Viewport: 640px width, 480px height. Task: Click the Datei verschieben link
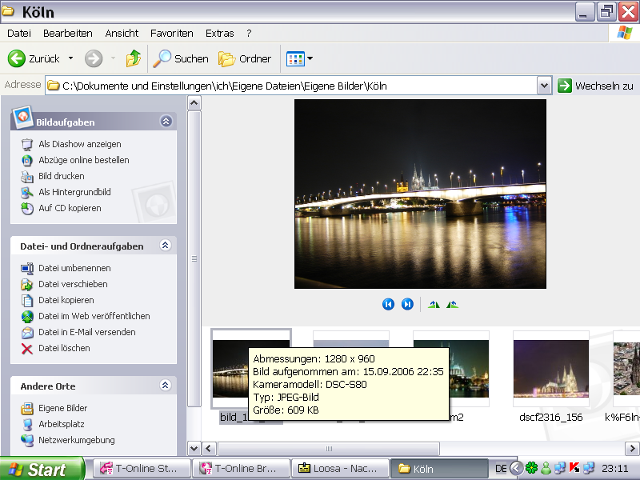[73, 284]
